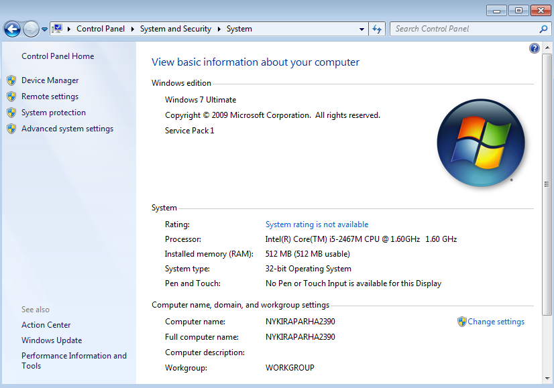Open Device Manager from the sidebar
Image resolution: width=554 pixels, height=388 pixels.
pos(50,80)
